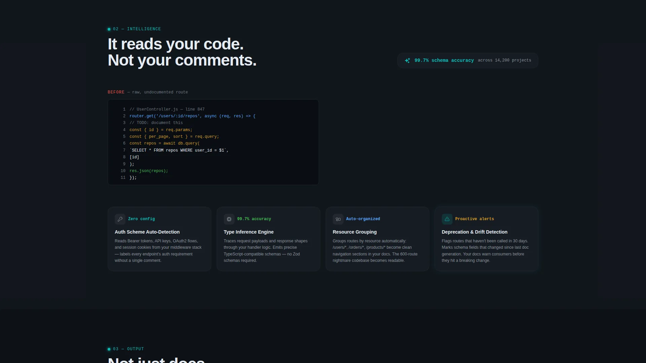Click code line with per_page, sort query
This screenshot has width=646, height=363.
pos(174,137)
